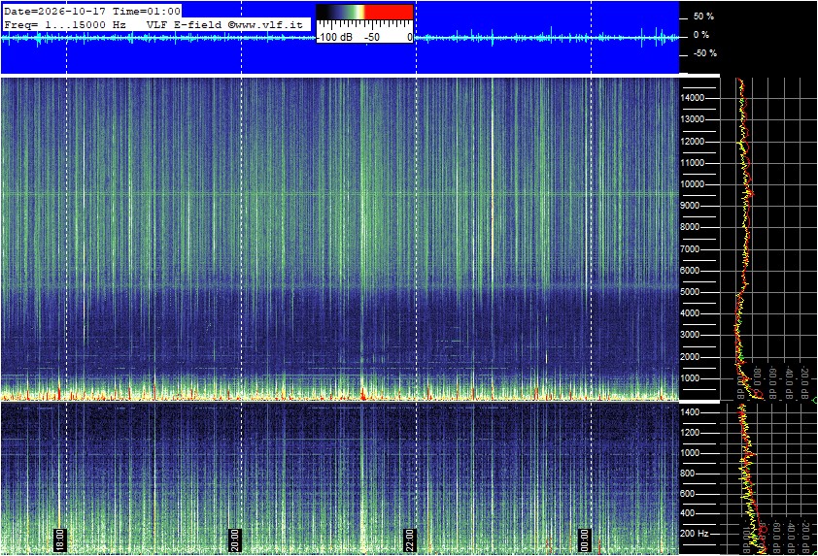Click the 5000 frequency axis label
The width and height of the screenshot is (818, 556).
(690, 292)
